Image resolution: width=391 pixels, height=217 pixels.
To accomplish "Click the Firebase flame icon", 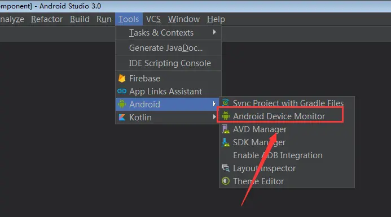I will [122, 78].
